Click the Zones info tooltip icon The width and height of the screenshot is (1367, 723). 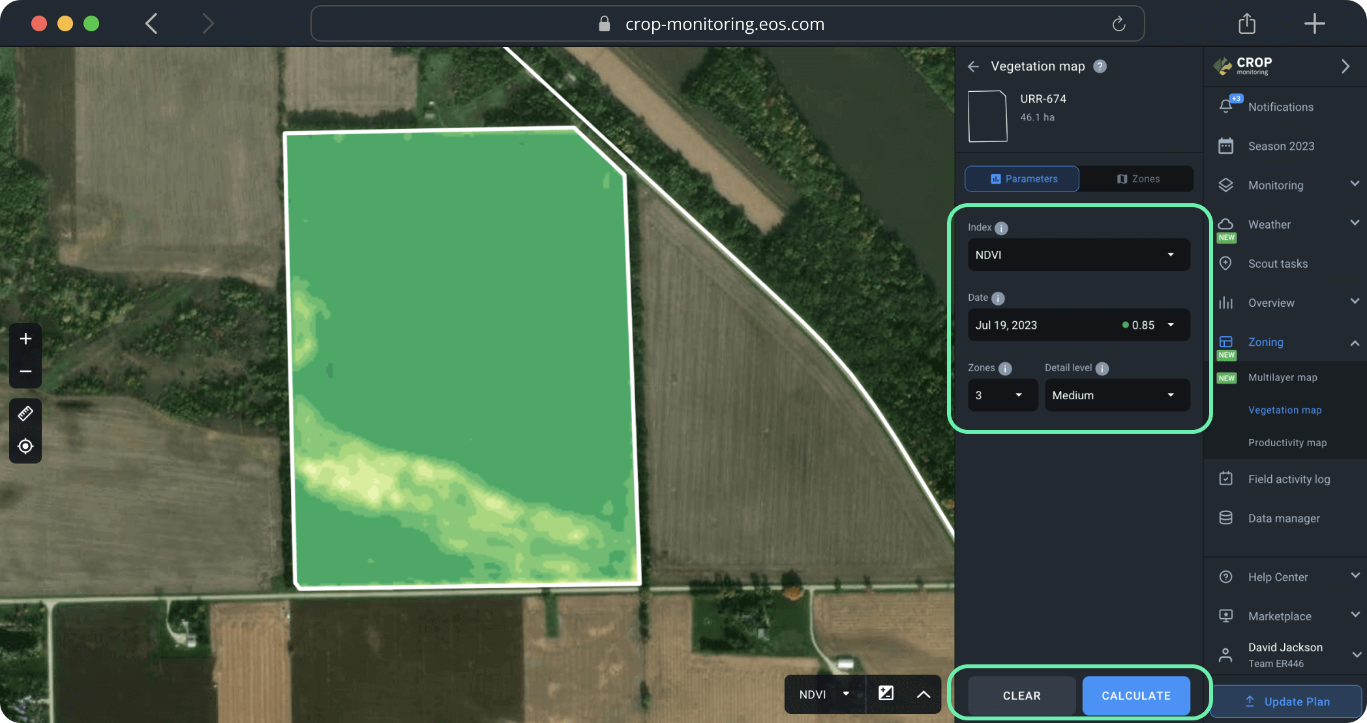(1005, 368)
